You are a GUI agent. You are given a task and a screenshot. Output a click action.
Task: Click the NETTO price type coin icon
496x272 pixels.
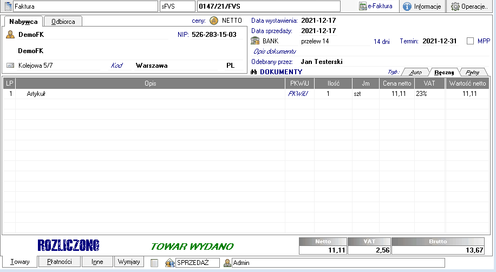213,21
